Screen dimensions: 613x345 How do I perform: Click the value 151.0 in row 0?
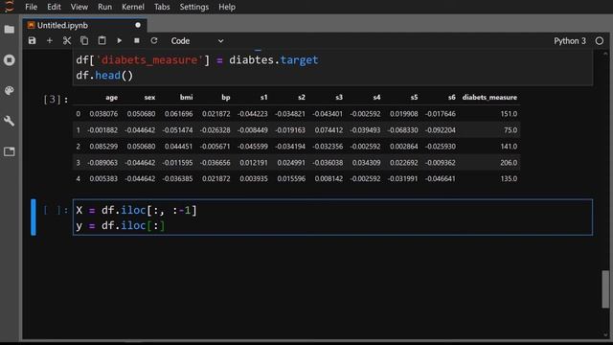coord(509,114)
